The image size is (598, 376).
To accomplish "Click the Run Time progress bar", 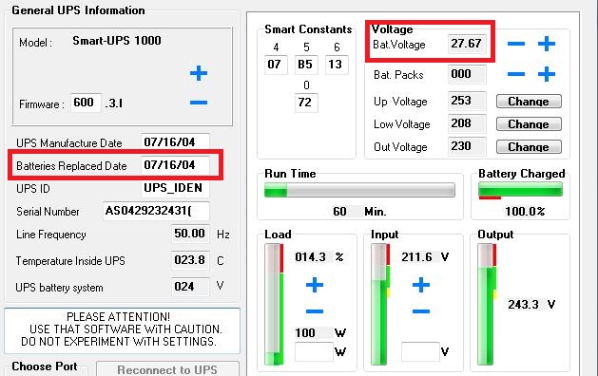I will pyautogui.click(x=359, y=190).
